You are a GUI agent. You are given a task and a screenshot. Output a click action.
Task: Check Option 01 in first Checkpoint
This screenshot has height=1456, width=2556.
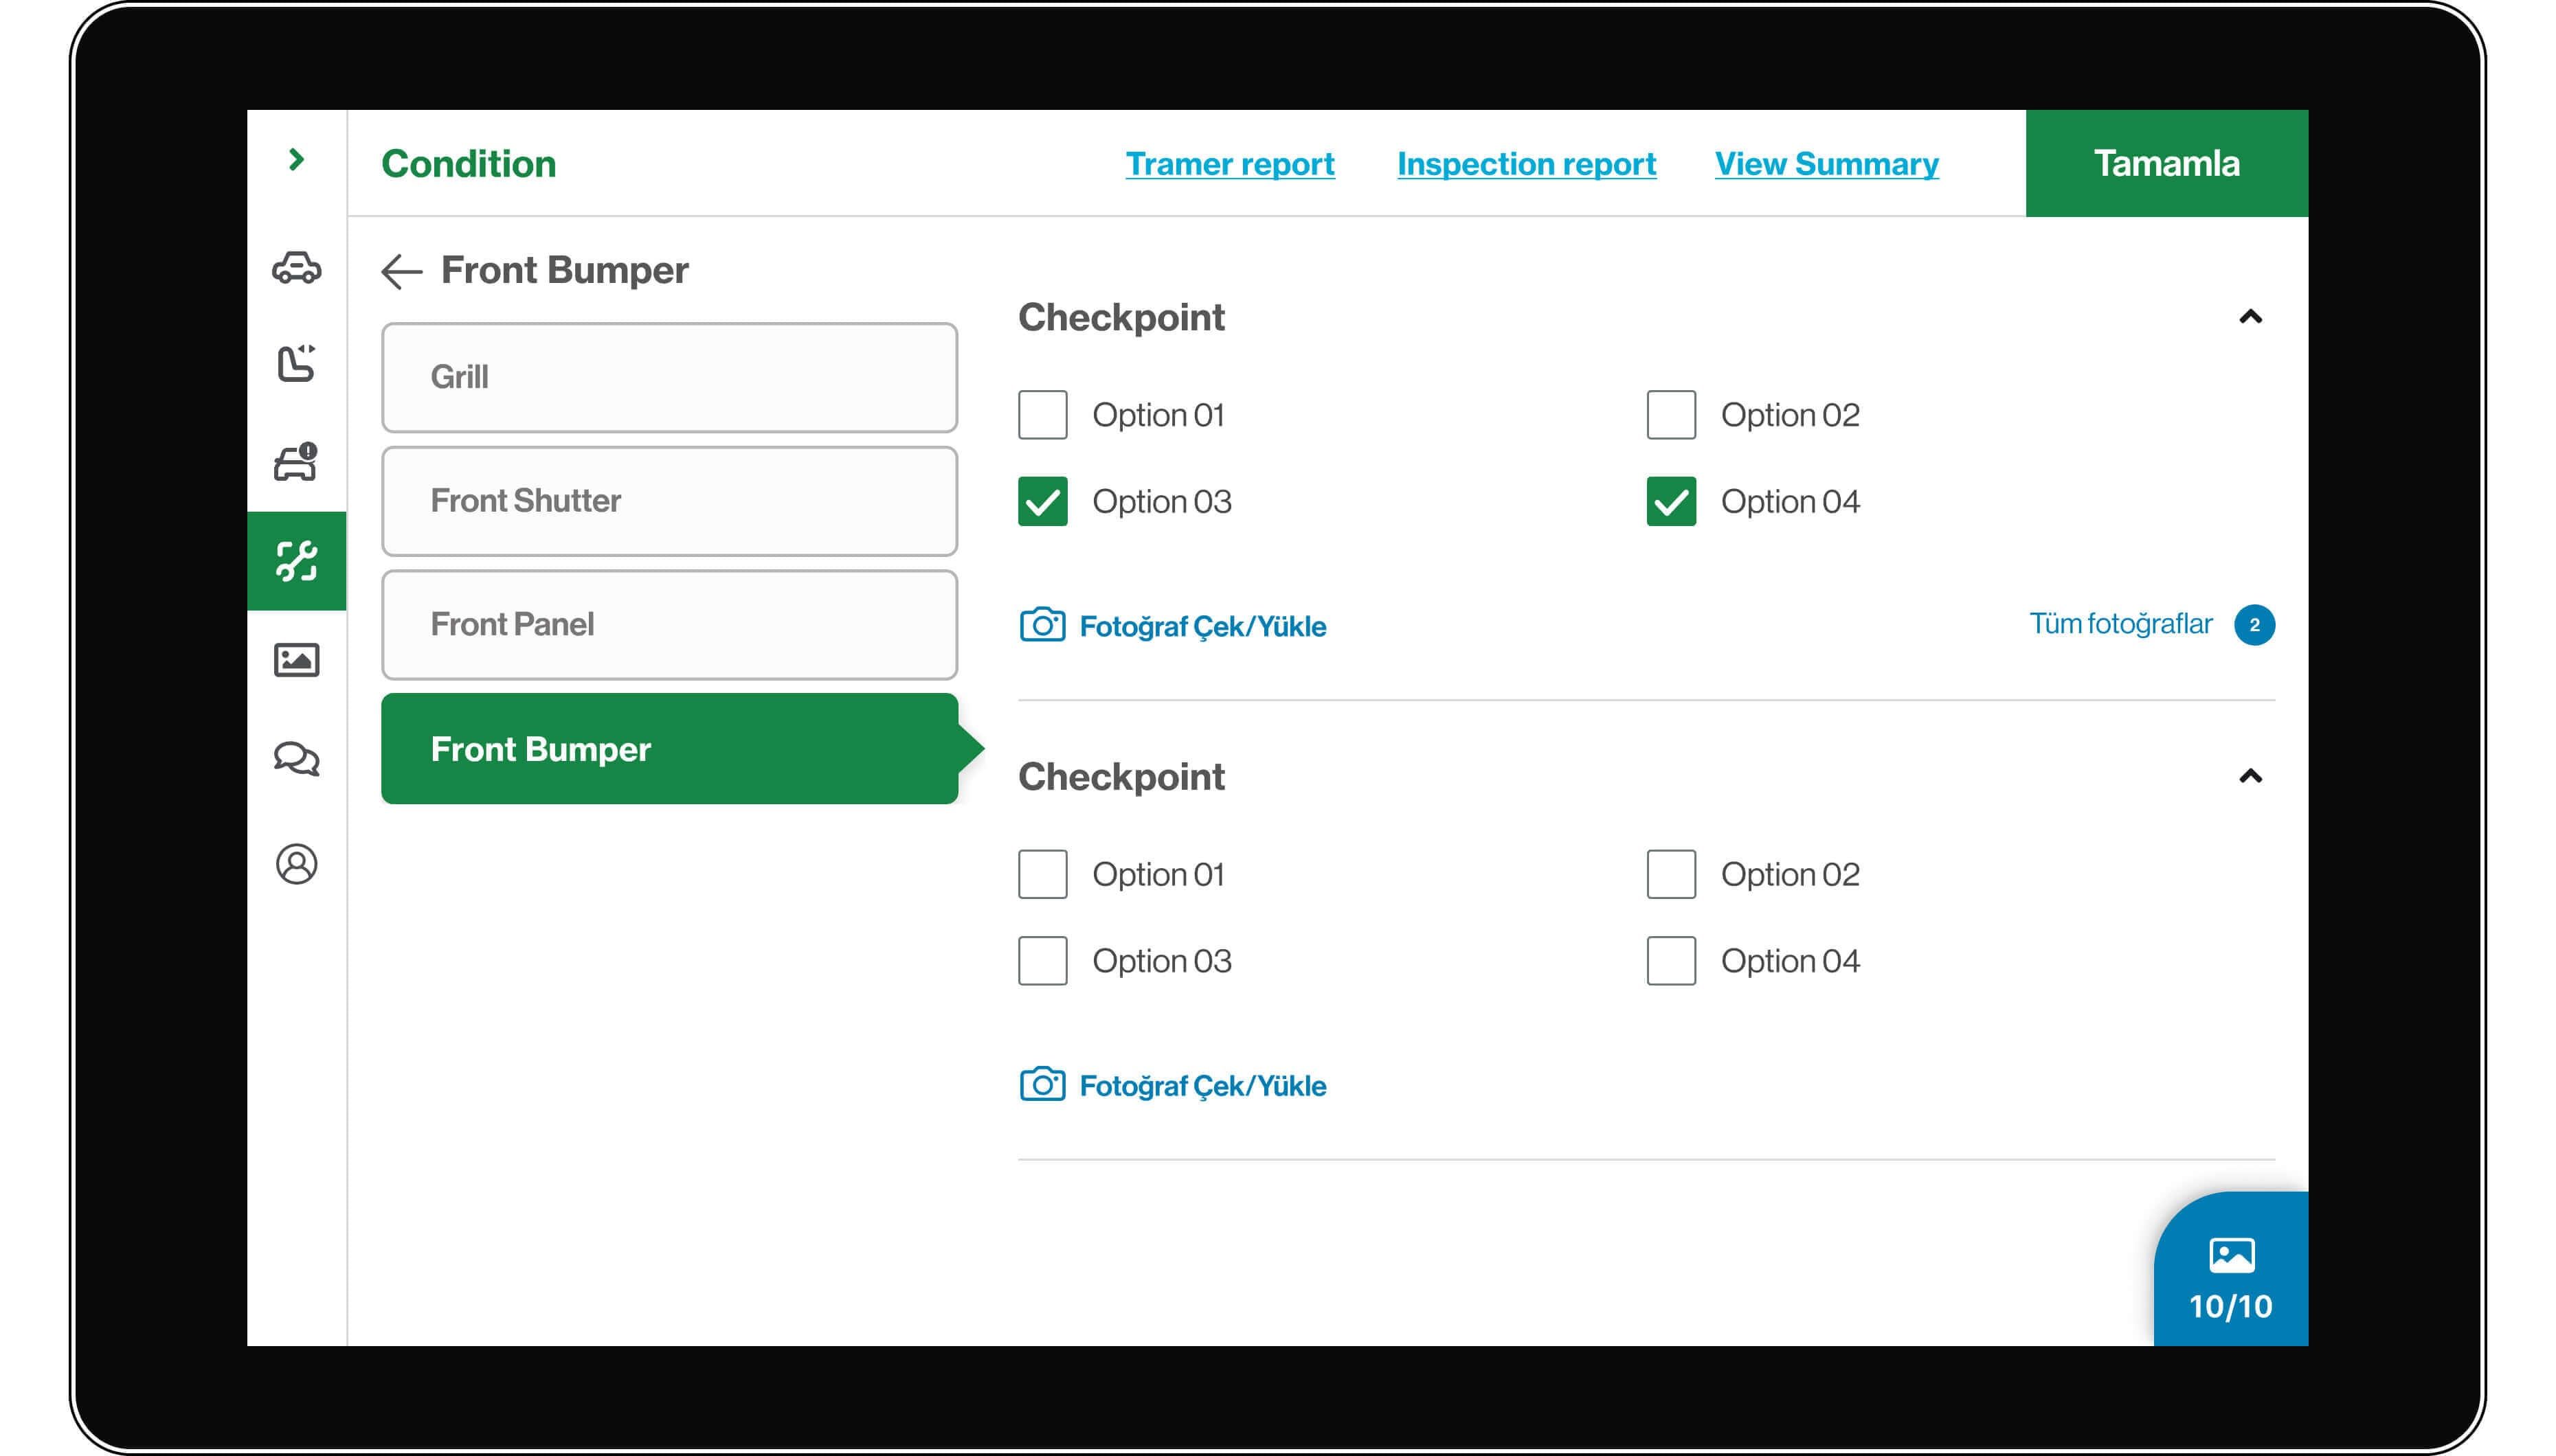tap(1042, 415)
